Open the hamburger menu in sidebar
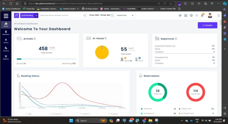The height and width of the screenshot is (124, 228). 6,16
